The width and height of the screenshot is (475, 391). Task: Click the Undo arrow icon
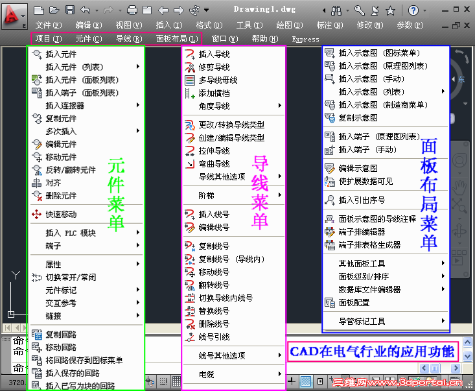coord(86,10)
